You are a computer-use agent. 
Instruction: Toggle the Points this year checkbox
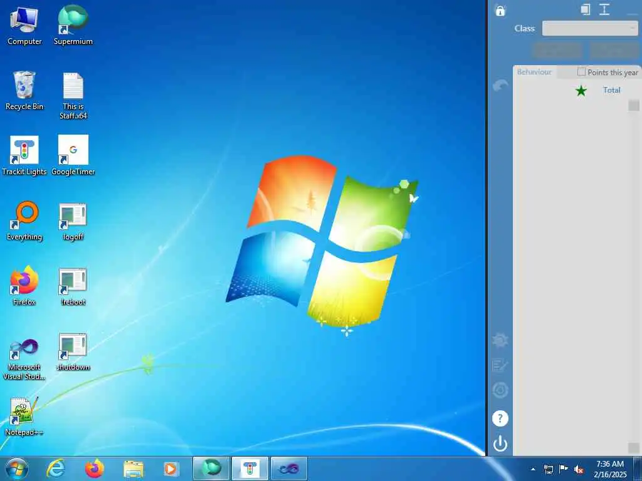(x=581, y=72)
